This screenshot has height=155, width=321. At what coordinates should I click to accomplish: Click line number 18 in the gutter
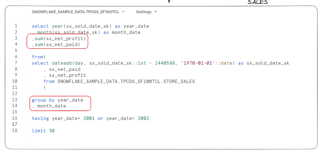(x=15, y=131)
